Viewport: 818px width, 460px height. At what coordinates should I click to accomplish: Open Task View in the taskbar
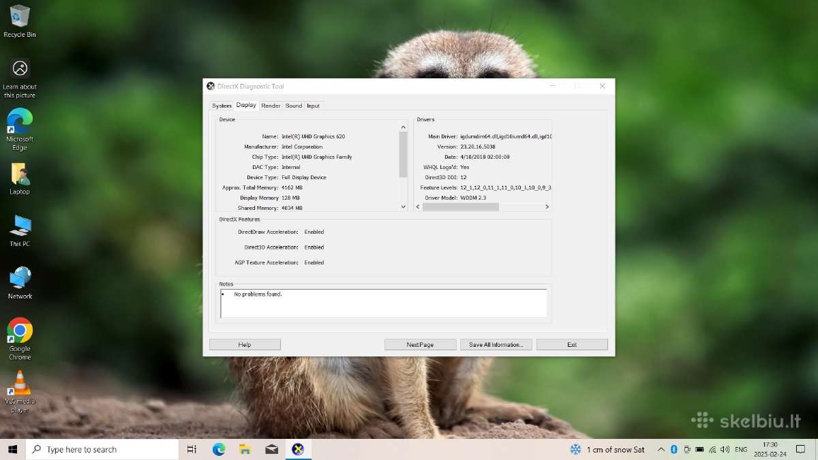[192, 449]
